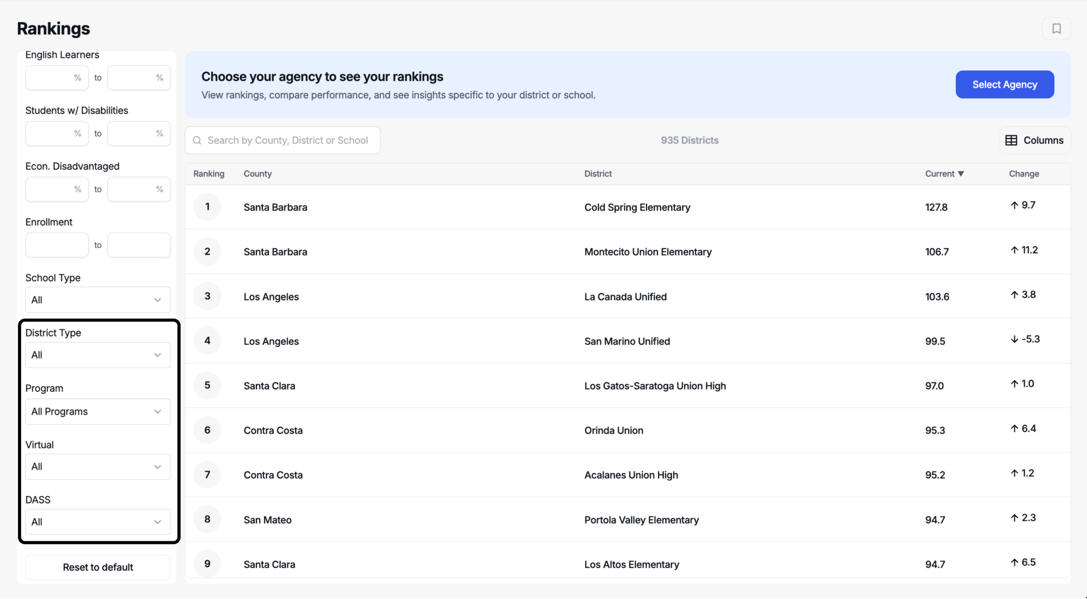Viewport: 1087px width, 599px height.
Task: Select Cold Spring Elementary district
Action: pos(637,207)
